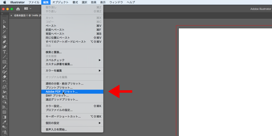Viewport: 272px width, 136px height.
Task: Expand the スペルチェック submenu
Action: point(100,60)
